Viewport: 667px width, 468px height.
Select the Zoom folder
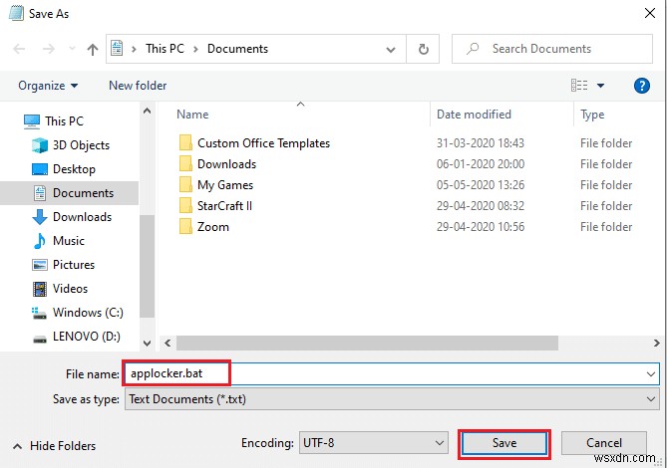click(x=213, y=227)
